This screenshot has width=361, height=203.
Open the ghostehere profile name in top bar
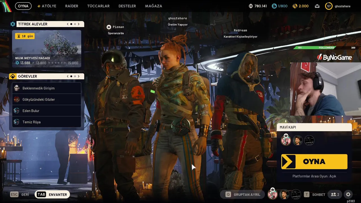coord(343,6)
